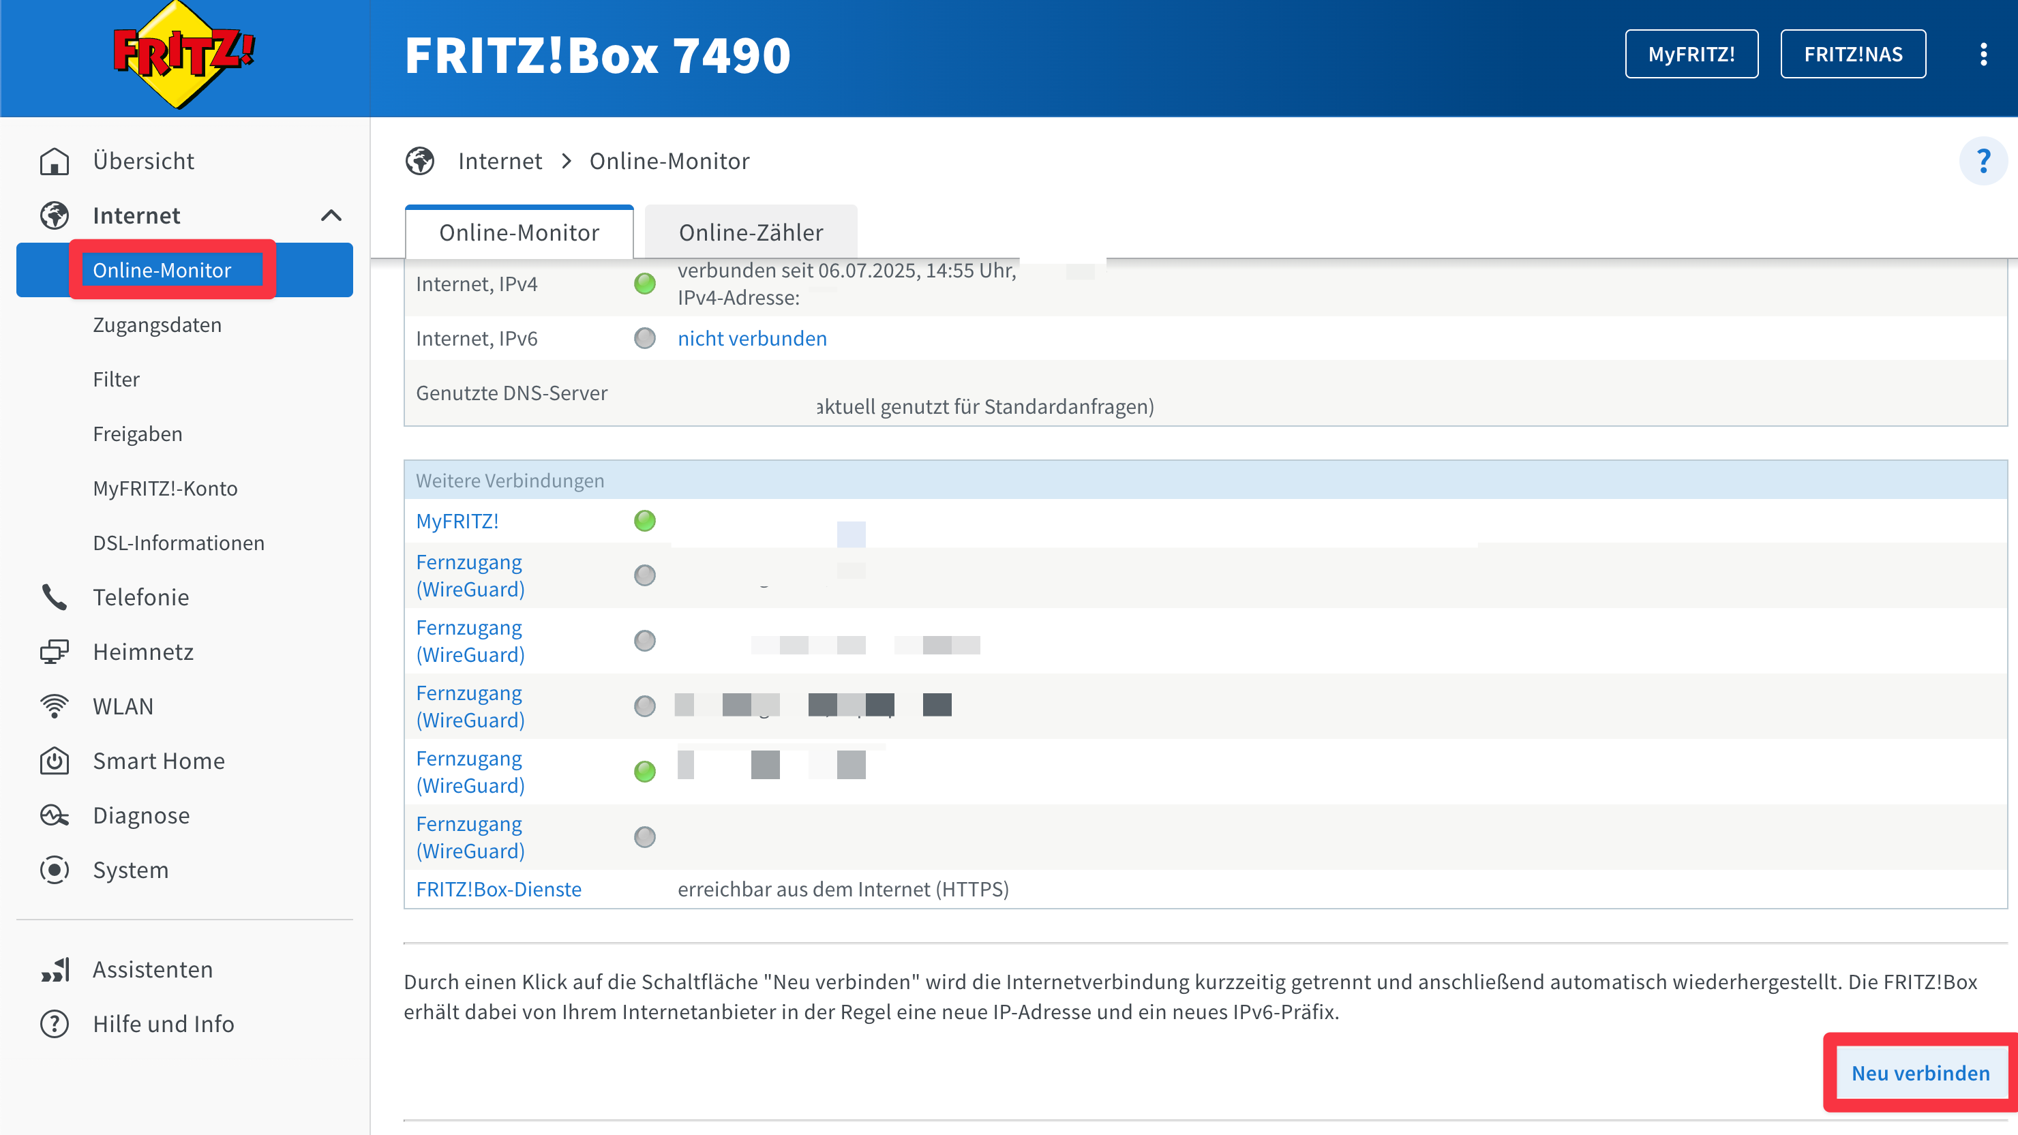Viewport: 2018px width, 1135px height.
Task: Open Zugangsdaten in the Internet submenu
Action: [x=157, y=325]
